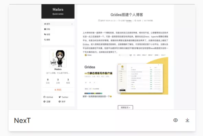Screen dimensions: 203x136
Task: Open the Gridea category link in post meta
Action: coord(129,21)
